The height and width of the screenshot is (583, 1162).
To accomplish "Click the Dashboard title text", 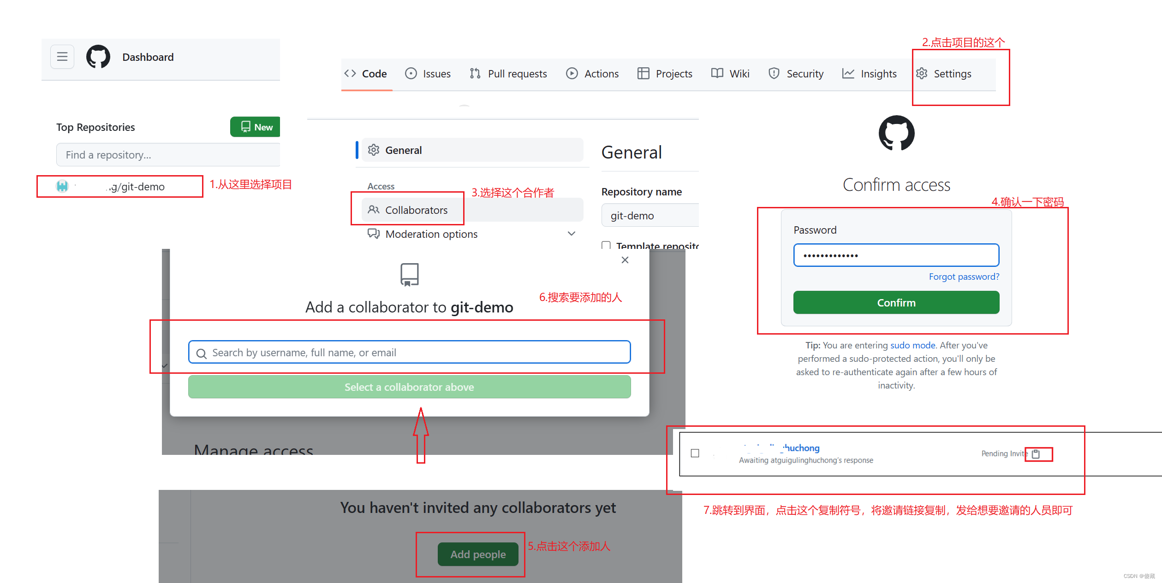I will (x=148, y=57).
